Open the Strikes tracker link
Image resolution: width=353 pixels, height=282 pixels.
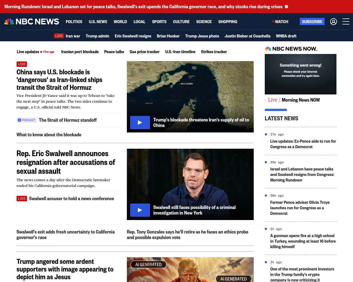(x=214, y=52)
